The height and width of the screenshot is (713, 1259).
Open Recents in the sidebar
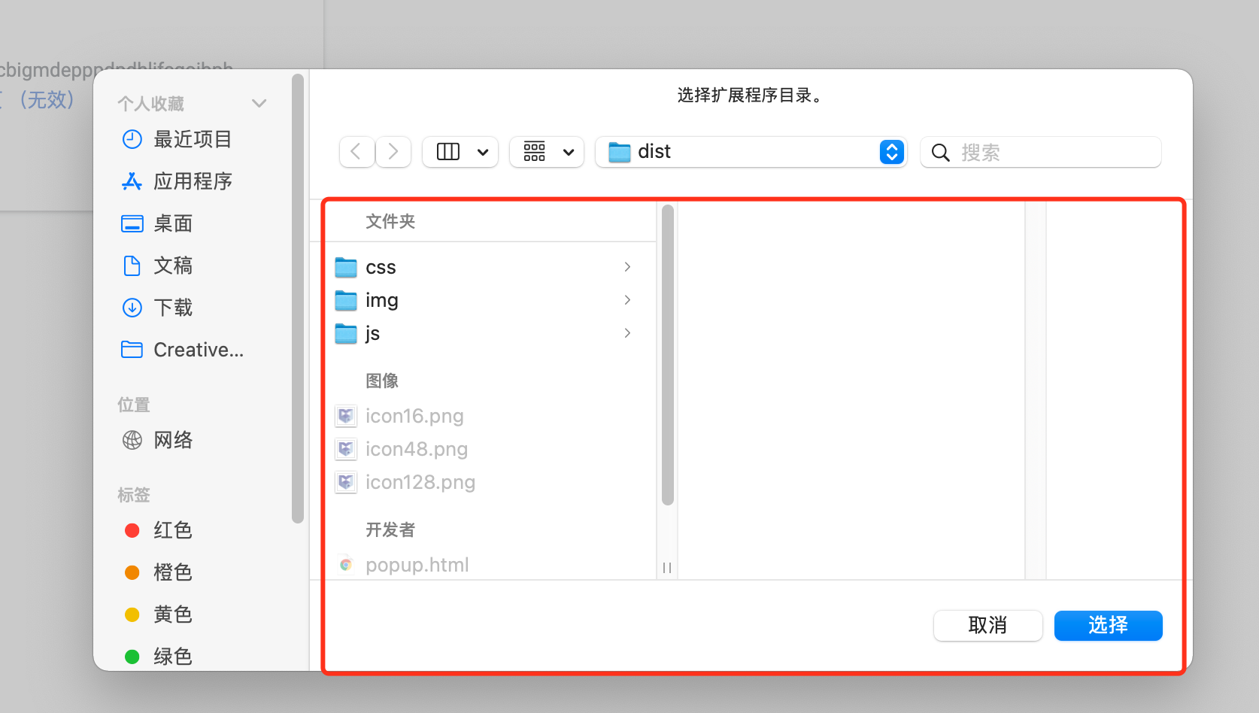192,139
